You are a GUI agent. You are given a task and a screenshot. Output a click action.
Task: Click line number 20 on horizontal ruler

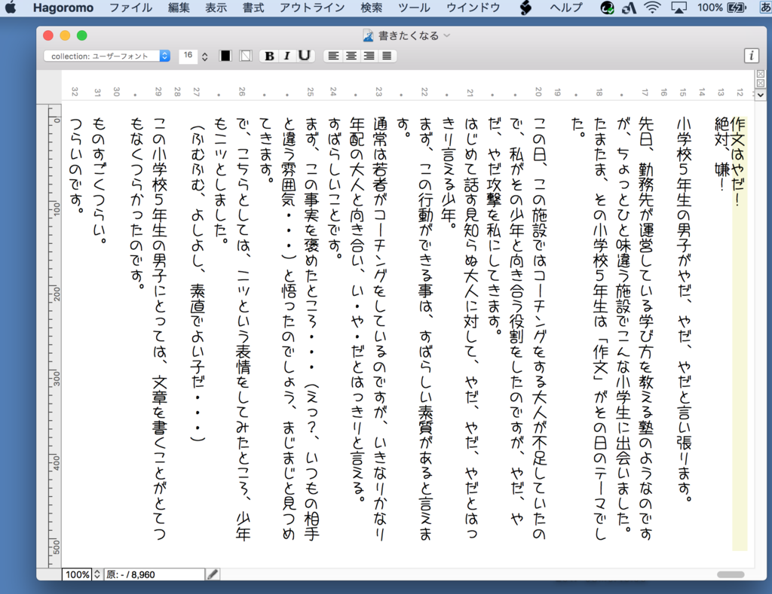tap(538, 91)
